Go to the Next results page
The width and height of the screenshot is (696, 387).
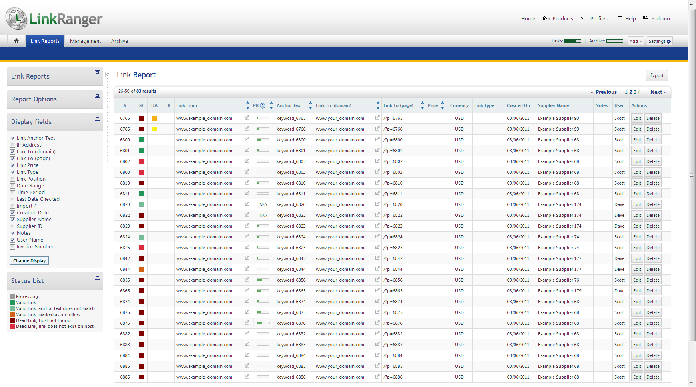click(x=658, y=92)
